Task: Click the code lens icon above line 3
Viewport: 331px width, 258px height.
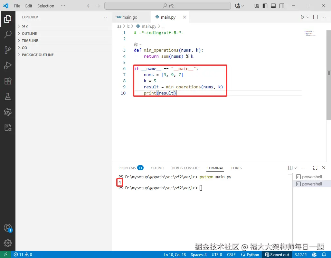Action: point(136,45)
